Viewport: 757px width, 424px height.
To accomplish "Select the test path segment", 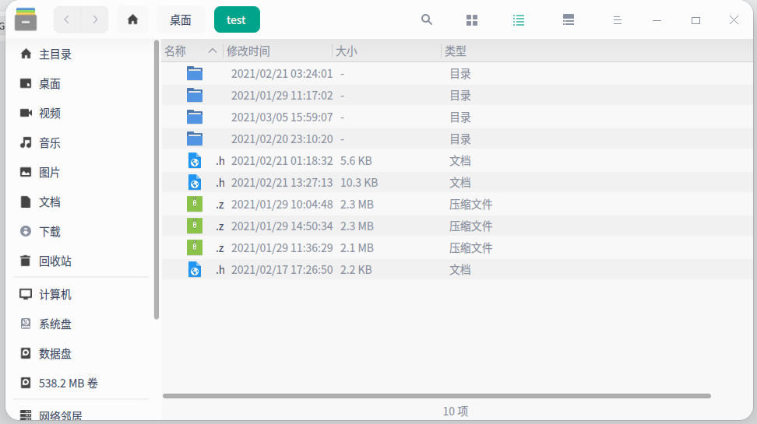I will point(237,19).
